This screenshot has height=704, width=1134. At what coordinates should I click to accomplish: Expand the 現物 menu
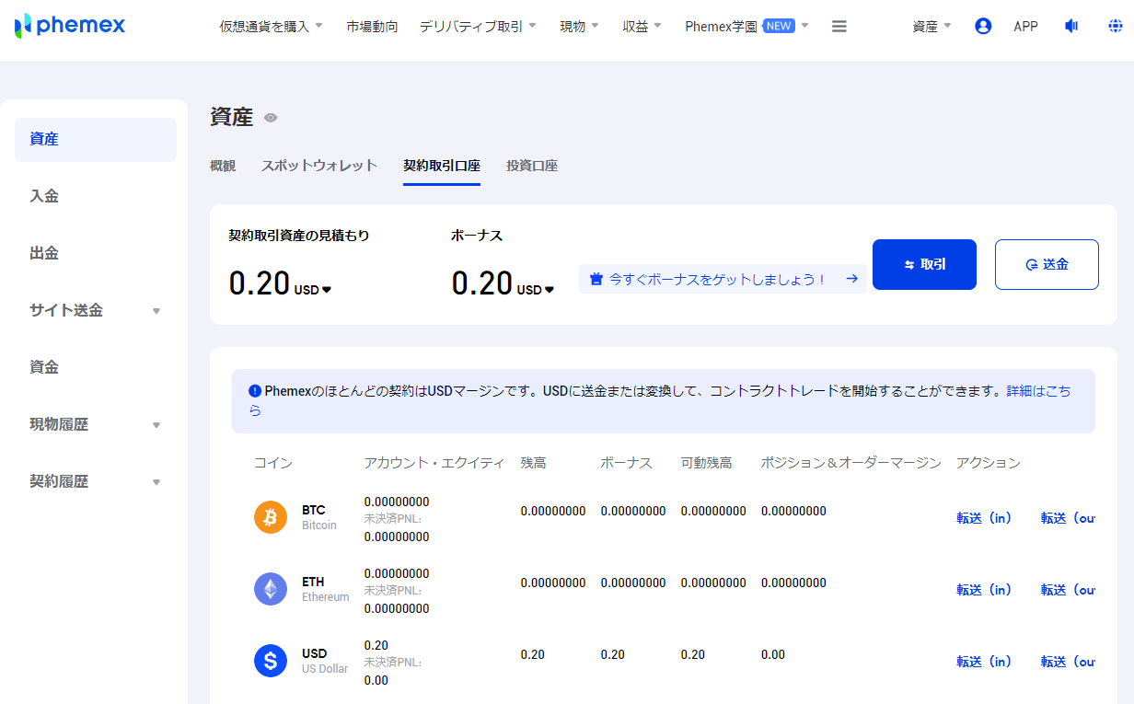click(x=579, y=27)
